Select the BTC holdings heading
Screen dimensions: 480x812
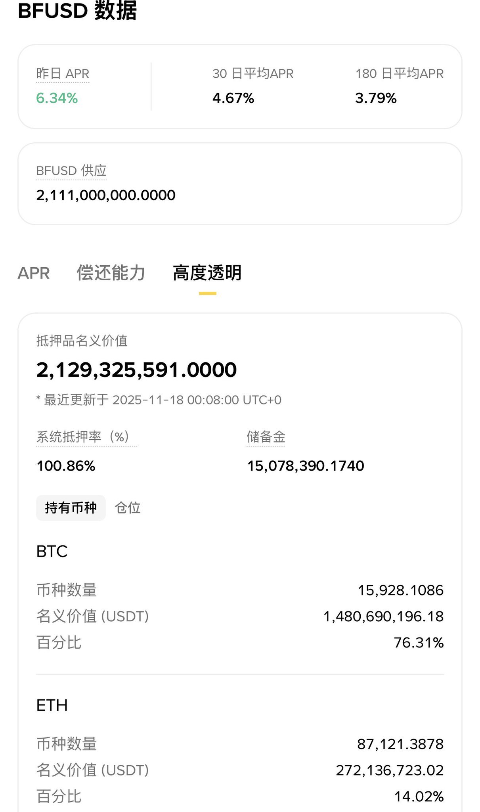52,552
